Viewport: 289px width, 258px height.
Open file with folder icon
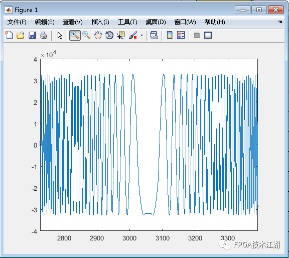click(21, 35)
